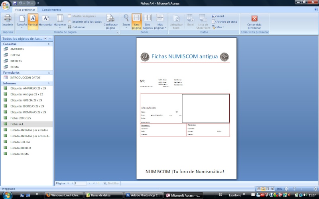Open the Columnas settings
This screenshot has height=199, width=319.
(x=77, y=27)
